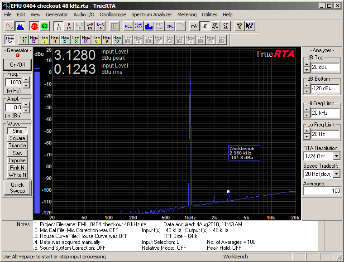Image resolution: width=344 pixels, height=262 pixels.
Task: Select Square waveform
Action: pyautogui.click(x=17, y=138)
